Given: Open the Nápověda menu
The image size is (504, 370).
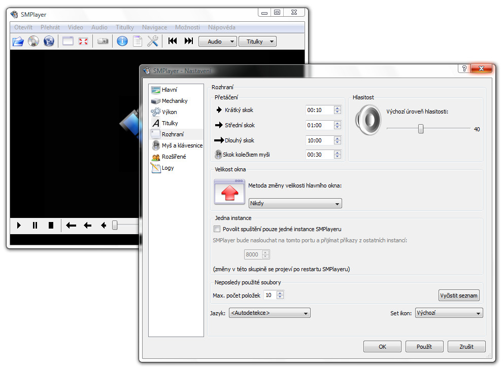Looking at the screenshot, I should click(x=221, y=27).
